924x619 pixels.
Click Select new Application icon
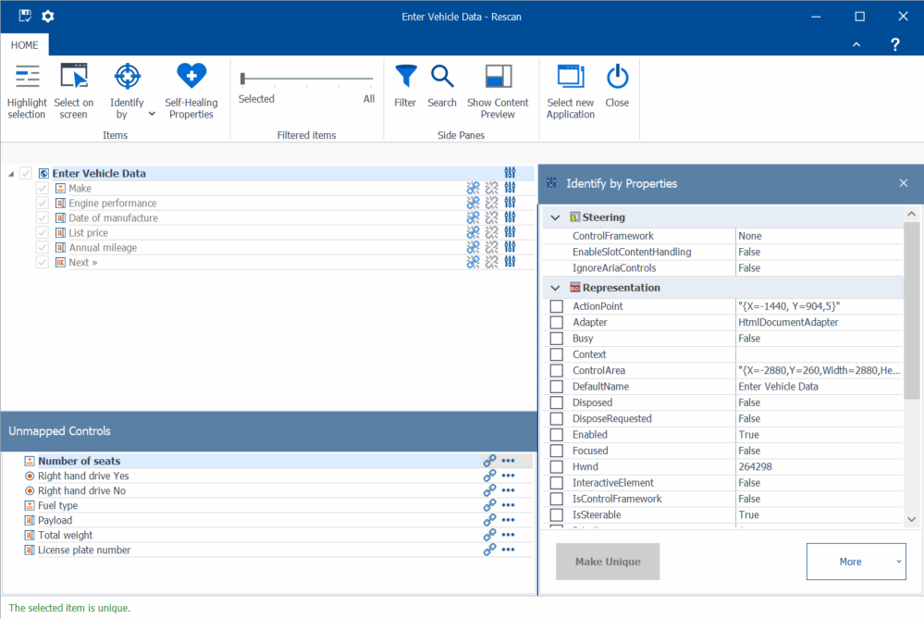coord(570,78)
